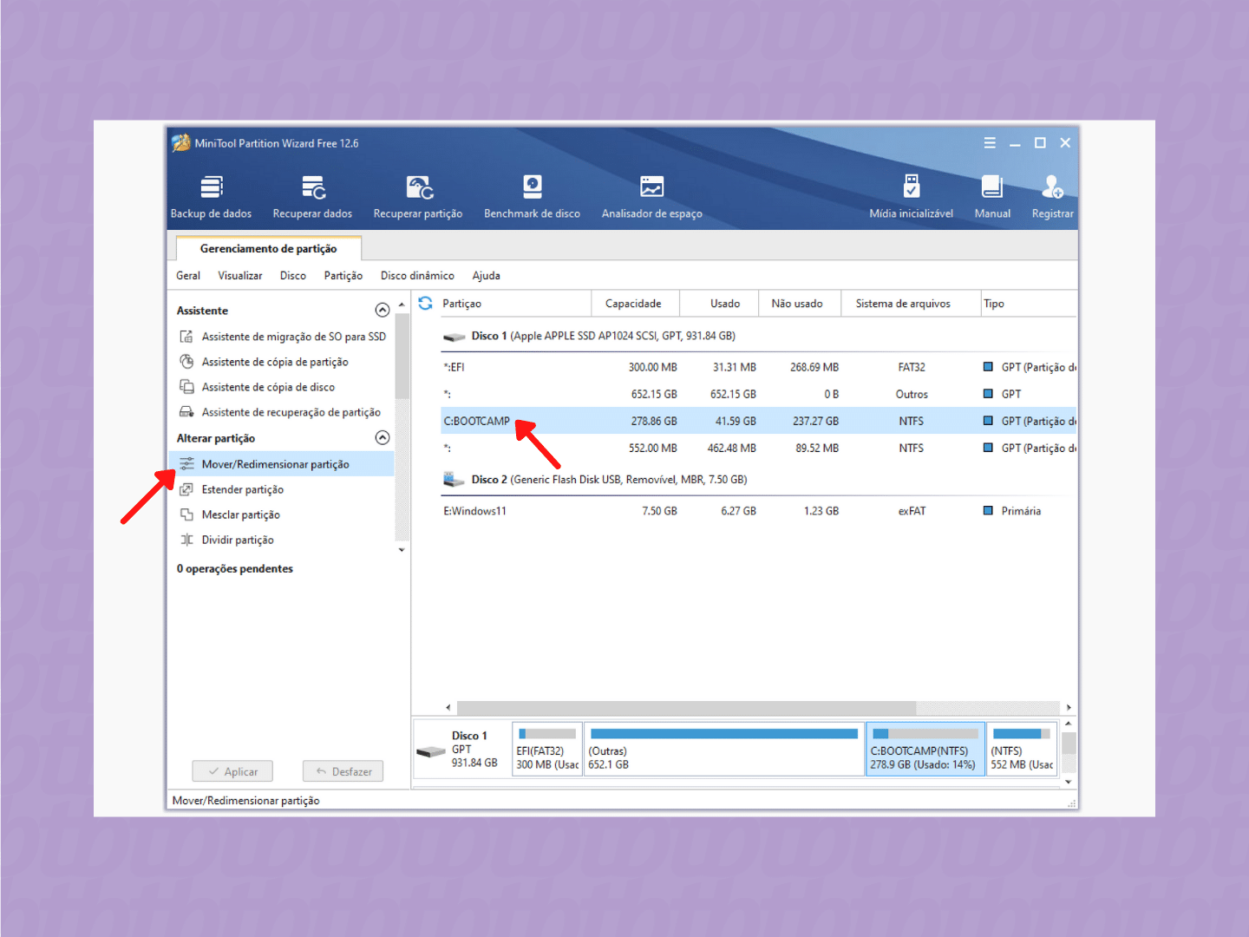The height and width of the screenshot is (937, 1249).
Task: Click the Disco 2 flash disk icon
Action: click(x=454, y=479)
